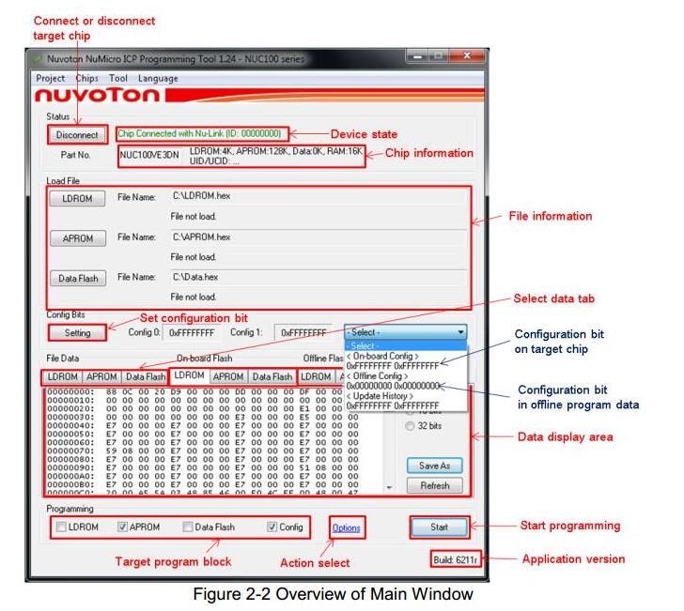Switch to File Data LDROM tab
Viewport: 684px width, 611px height.
coord(62,377)
